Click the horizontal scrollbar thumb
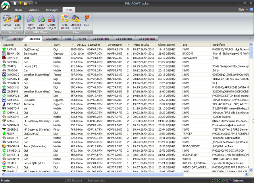This screenshot has height=183, width=254. point(94,174)
